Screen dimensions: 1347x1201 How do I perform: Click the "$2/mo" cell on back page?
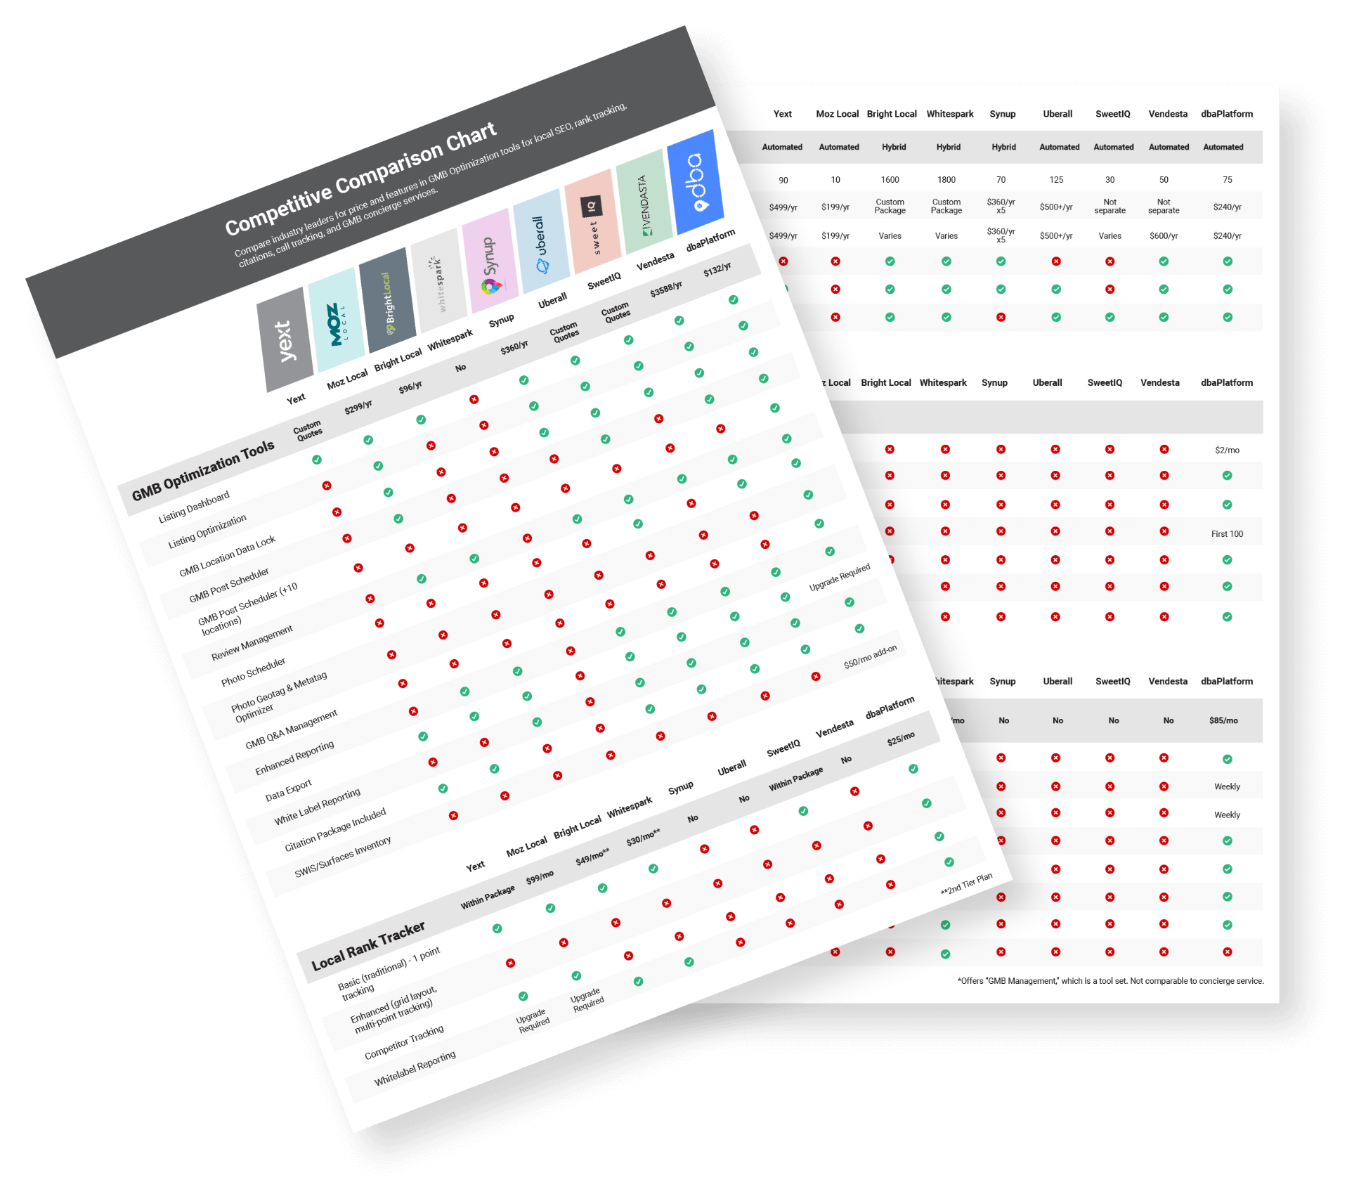[x=1227, y=450]
